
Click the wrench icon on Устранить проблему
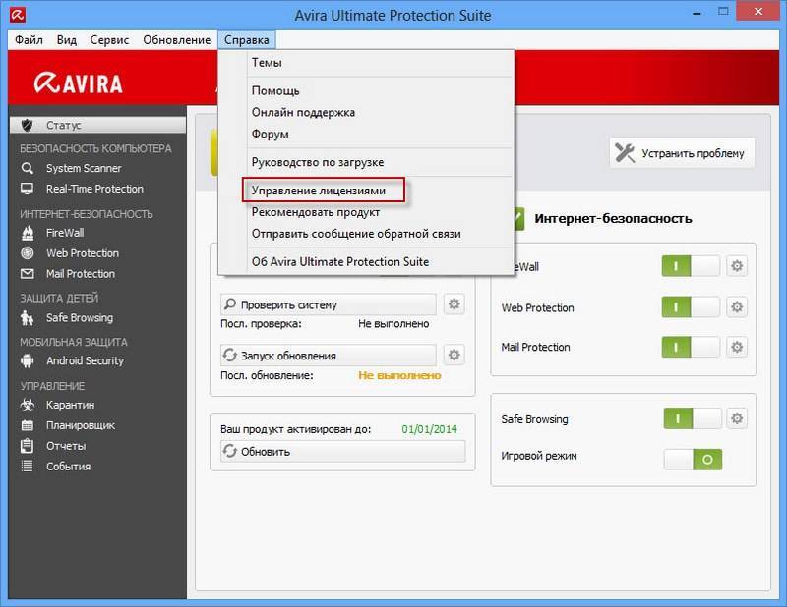point(625,153)
